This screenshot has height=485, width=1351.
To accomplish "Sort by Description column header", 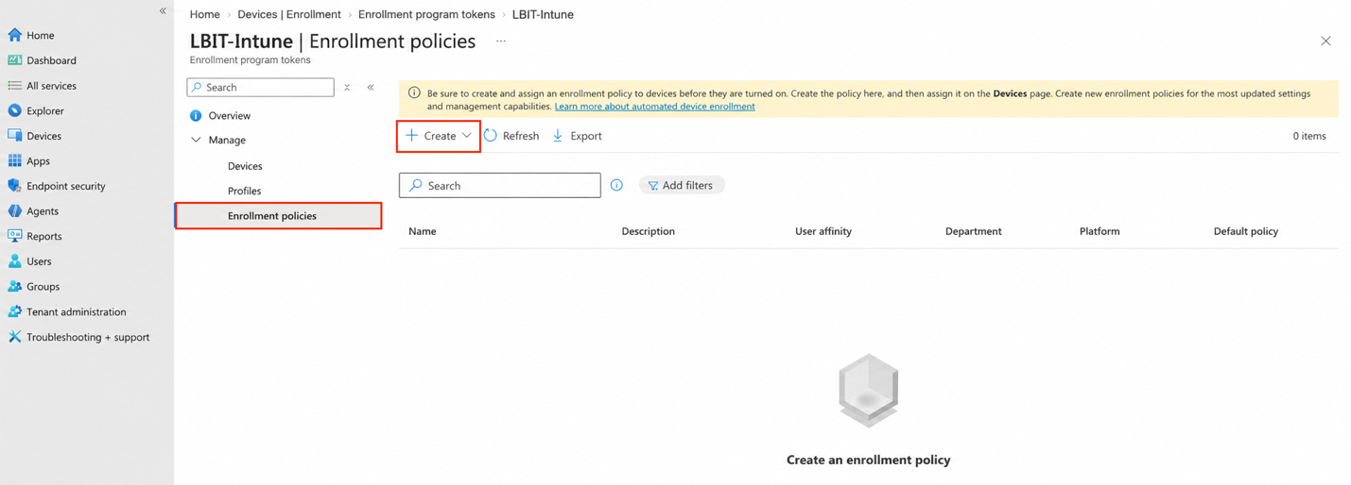I will pos(649,231).
